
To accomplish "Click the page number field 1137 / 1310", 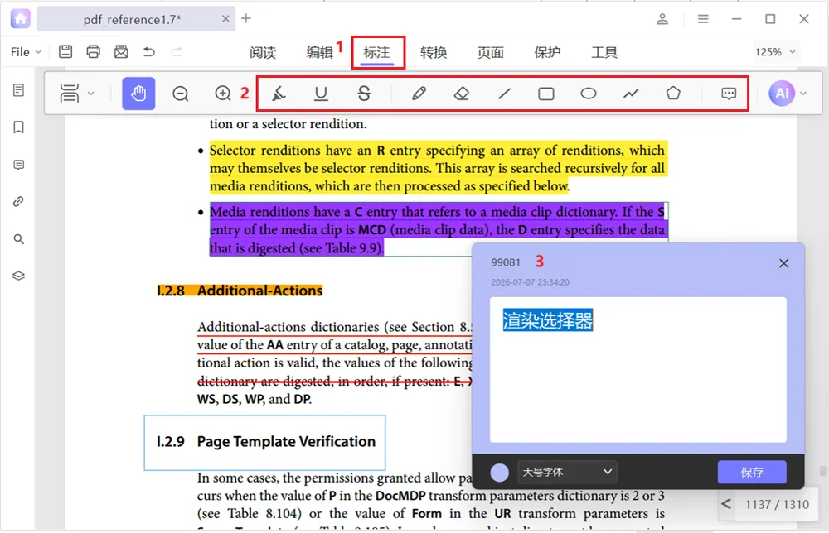I will click(x=777, y=505).
